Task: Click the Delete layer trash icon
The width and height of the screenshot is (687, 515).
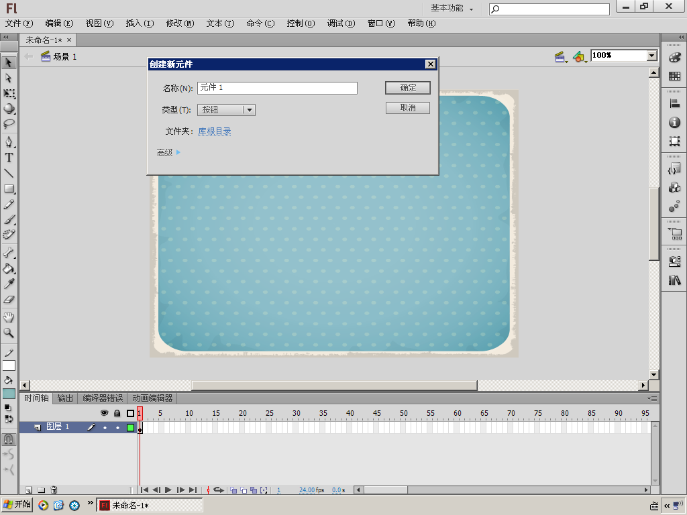Action: pos(54,490)
